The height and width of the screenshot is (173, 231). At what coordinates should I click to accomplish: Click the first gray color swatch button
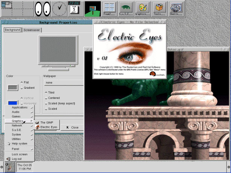pyautogui.click(x=13, y=88)
